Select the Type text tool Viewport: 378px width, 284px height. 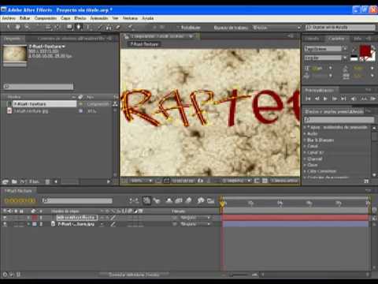(x=88, y=27)
